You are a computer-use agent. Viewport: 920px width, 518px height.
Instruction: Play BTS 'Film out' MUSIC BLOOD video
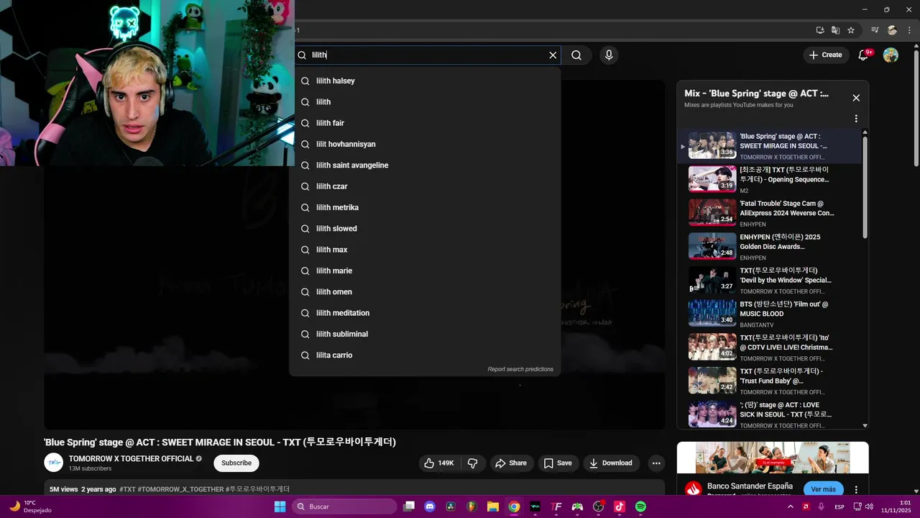(x=769, y=314)
